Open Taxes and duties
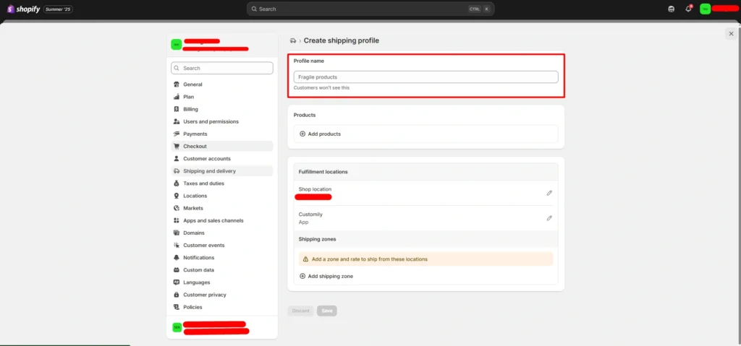This screenshot has height=346, width=741. [x=222, y=183]
